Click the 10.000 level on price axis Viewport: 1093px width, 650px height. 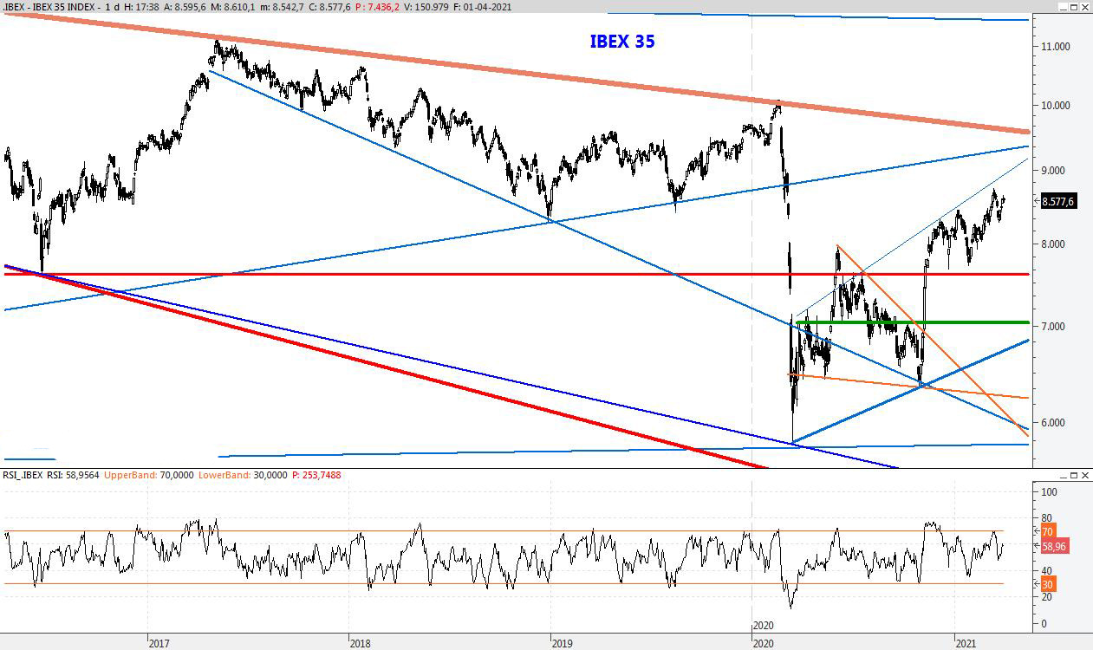(1055, 106)
